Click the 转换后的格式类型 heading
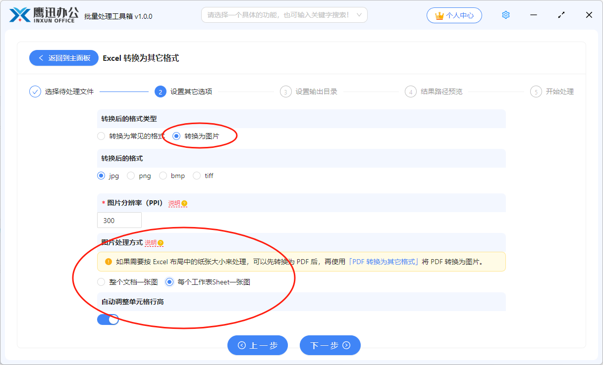This screenshot has width=603, height=365. click(x=129, y=119)
